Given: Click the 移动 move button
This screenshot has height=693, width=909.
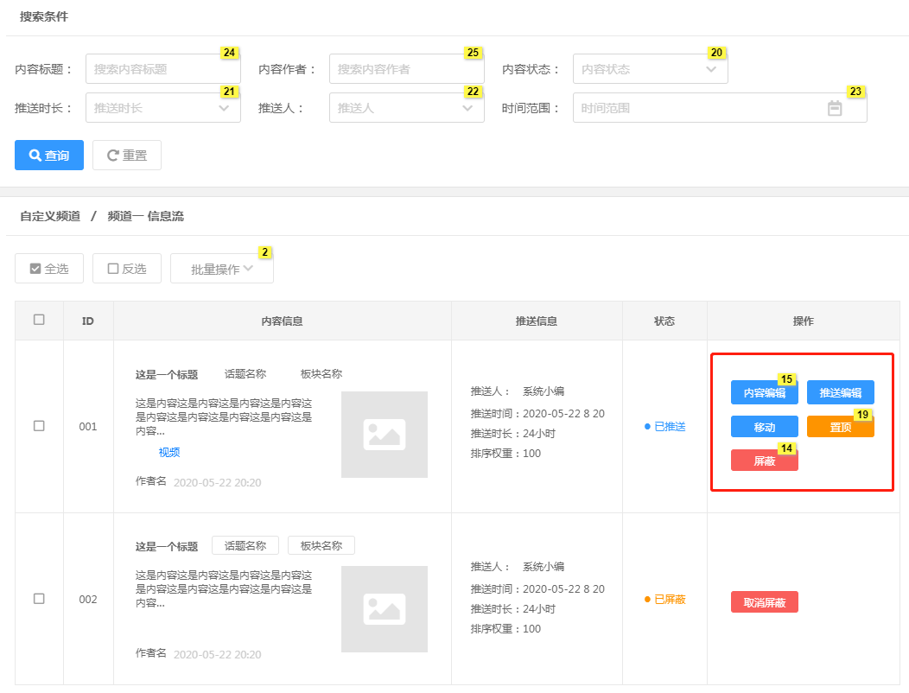Looking at the screenshot, I should coord(764,427).
